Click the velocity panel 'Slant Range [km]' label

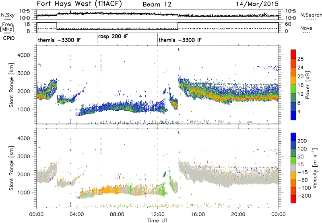coord(12,168)
